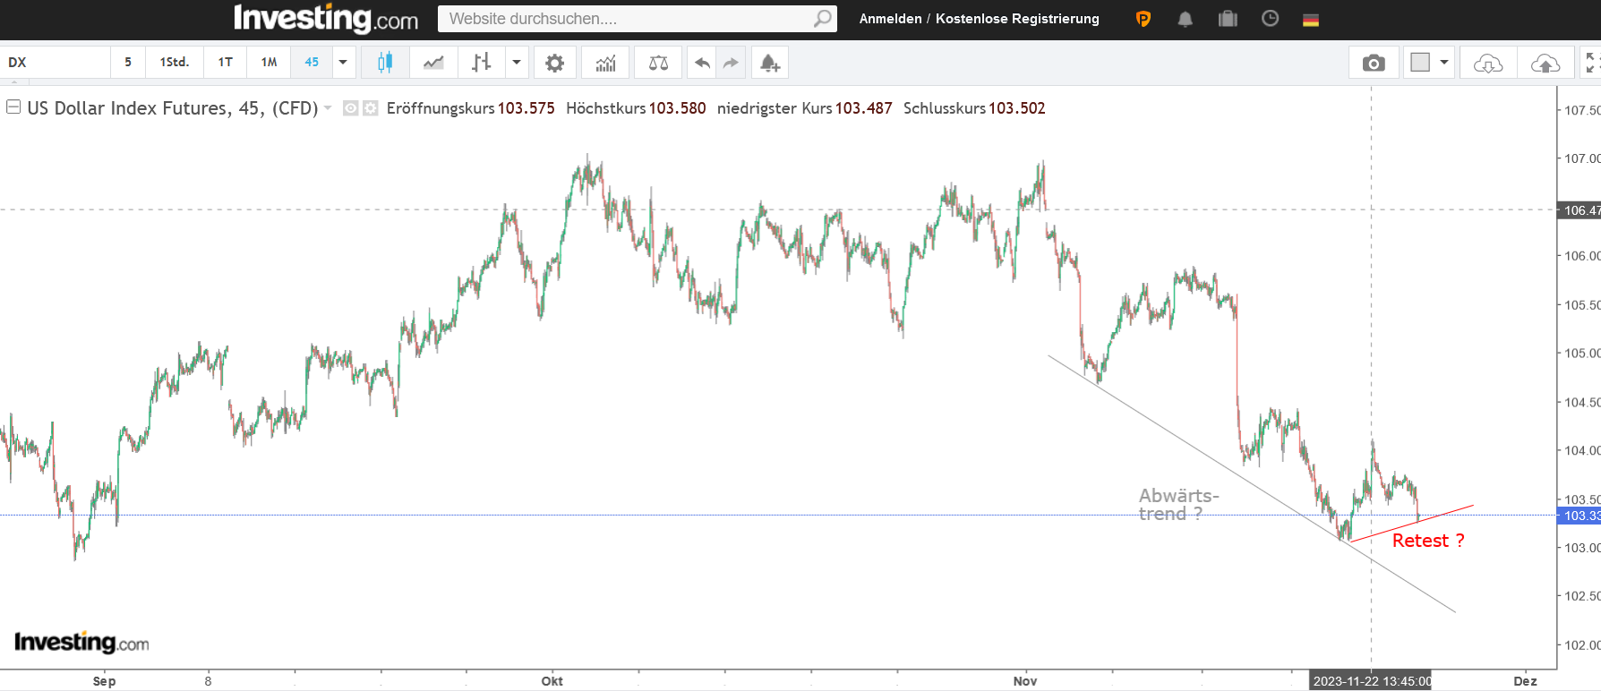Select the 1T daily interval
This screenshot has width=1601, height=691.
[x=226, y=63]
